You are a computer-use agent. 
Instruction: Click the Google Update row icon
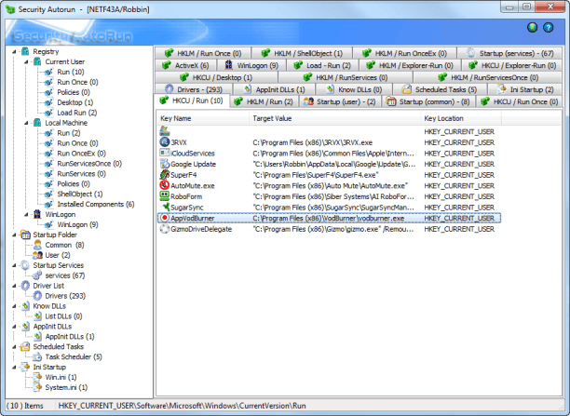[165, 164]
